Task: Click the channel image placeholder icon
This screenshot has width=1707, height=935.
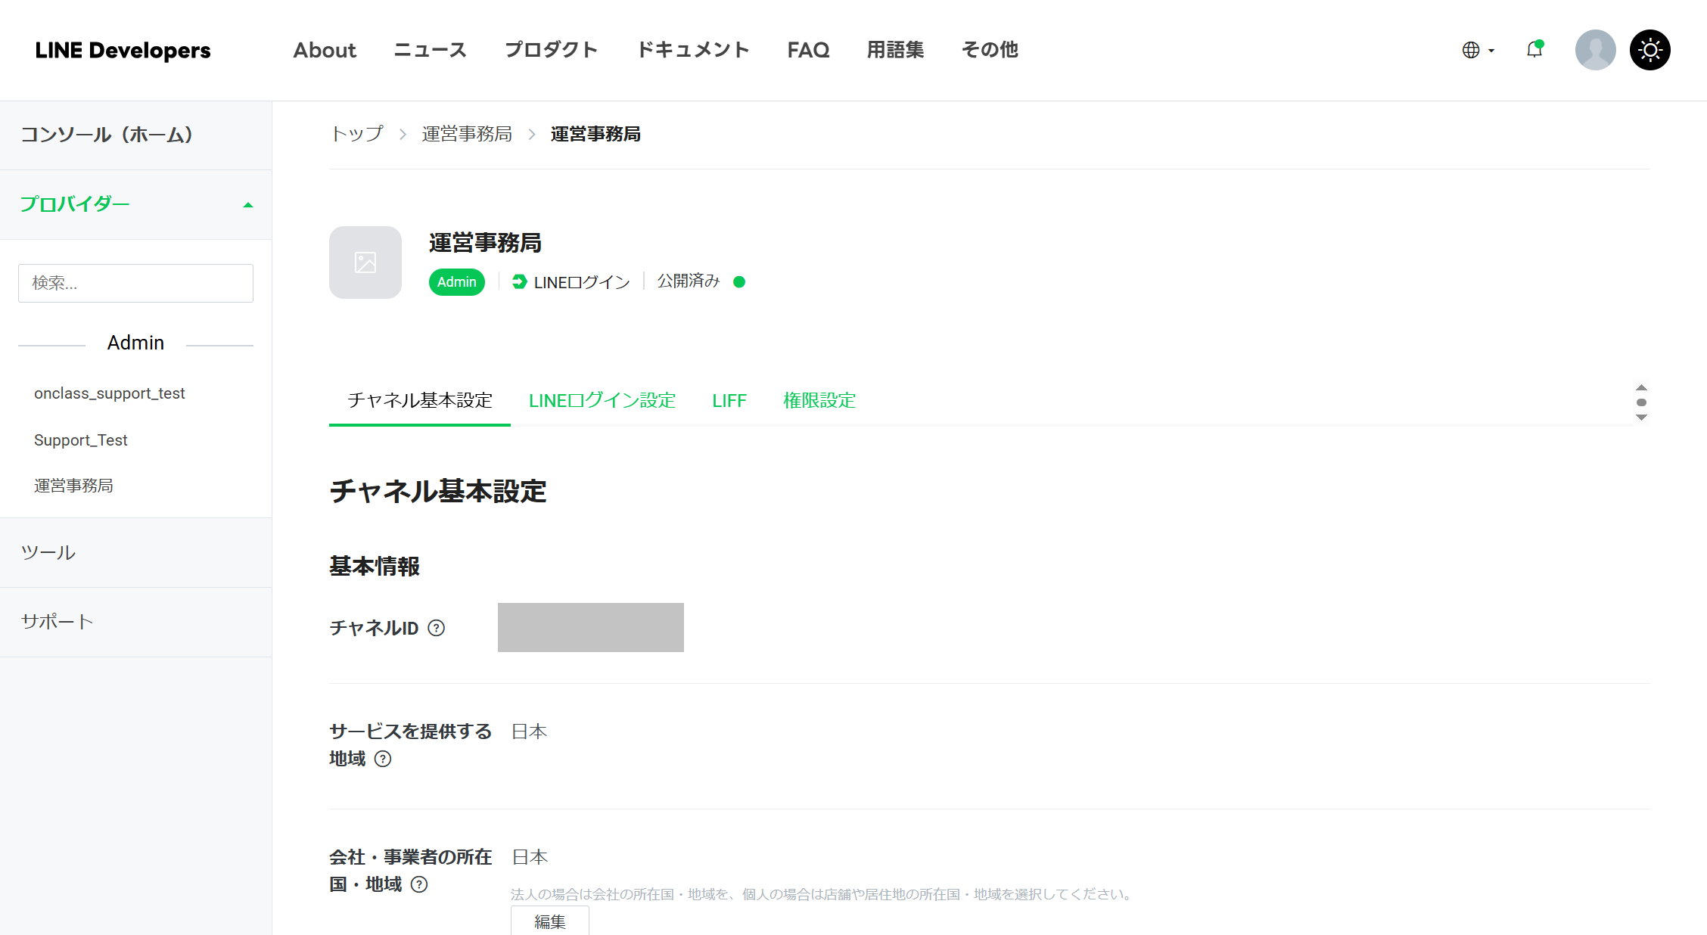Action: click(x=365, y=262)
